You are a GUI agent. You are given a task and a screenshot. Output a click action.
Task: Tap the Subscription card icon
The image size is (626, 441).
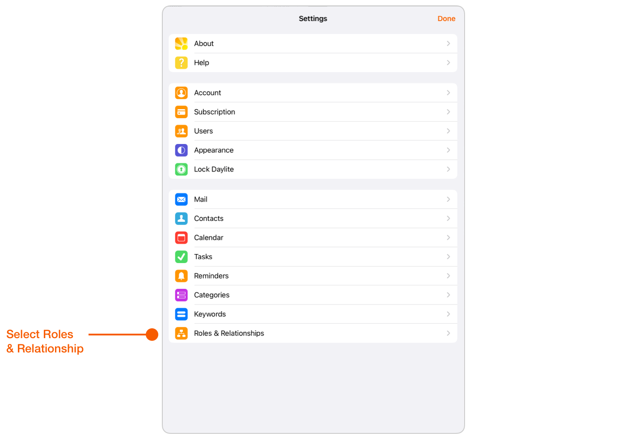pyautogui.click(x=181, y=112)
